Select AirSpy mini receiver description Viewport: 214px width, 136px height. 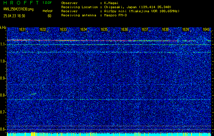click(142, 11)
